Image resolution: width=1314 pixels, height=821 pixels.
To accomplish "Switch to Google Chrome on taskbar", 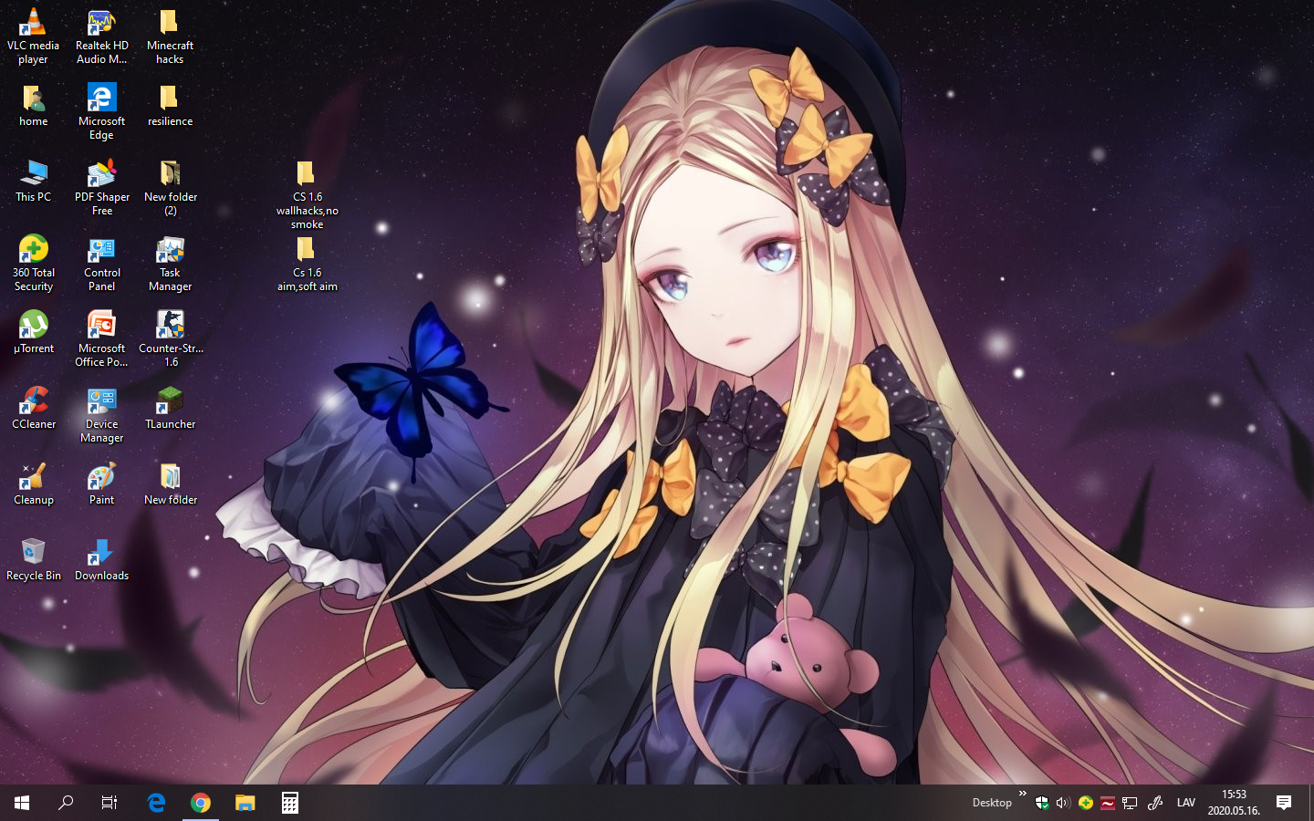I will pos(201,803).
